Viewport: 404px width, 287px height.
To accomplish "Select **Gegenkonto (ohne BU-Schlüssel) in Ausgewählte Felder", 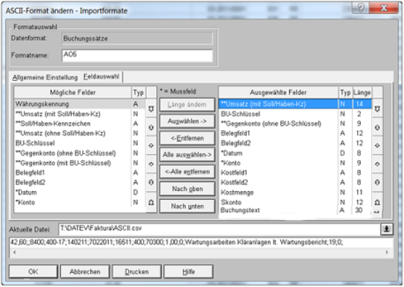I will [295, 123].
